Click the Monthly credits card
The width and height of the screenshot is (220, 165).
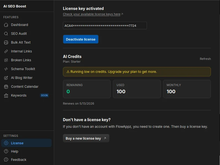[x=187, y=89]
